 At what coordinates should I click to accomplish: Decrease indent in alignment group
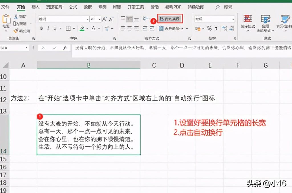pyautogui.click(x=145, y=28)
